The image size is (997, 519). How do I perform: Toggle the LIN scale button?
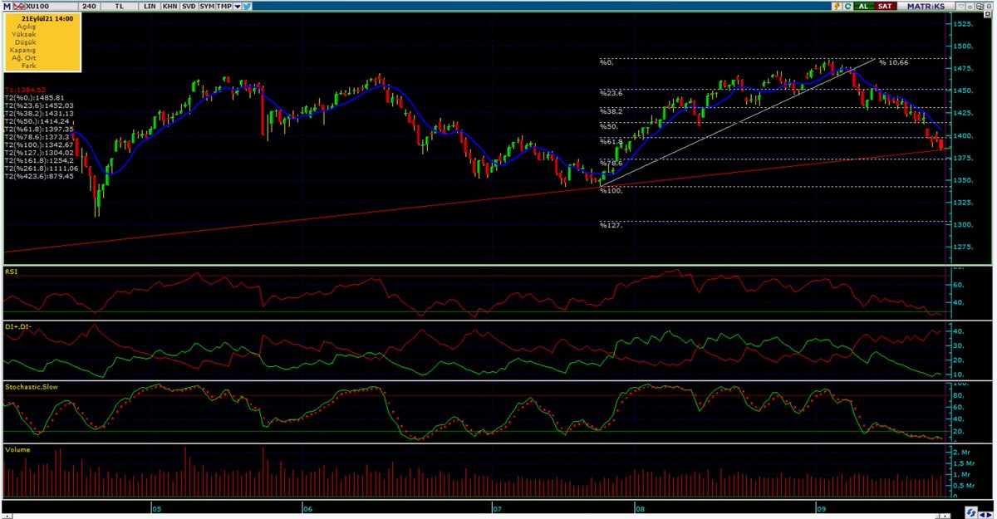(150, 6)
